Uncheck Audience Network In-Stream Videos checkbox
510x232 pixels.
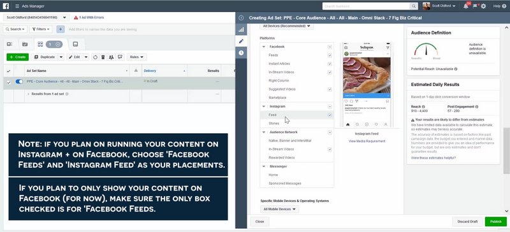pos(330,149)
